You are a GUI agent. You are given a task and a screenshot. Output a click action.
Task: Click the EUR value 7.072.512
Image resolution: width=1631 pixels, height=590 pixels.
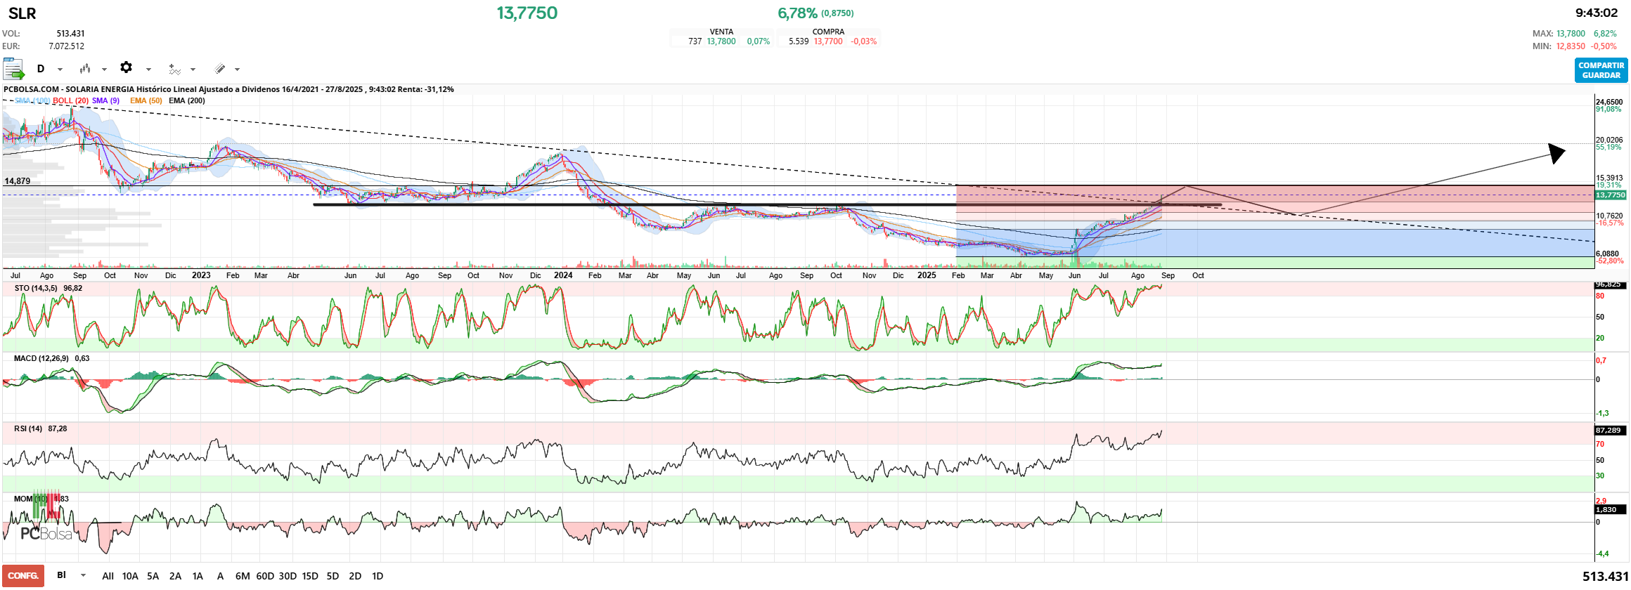pyautogui.click(x=66, y=46)
